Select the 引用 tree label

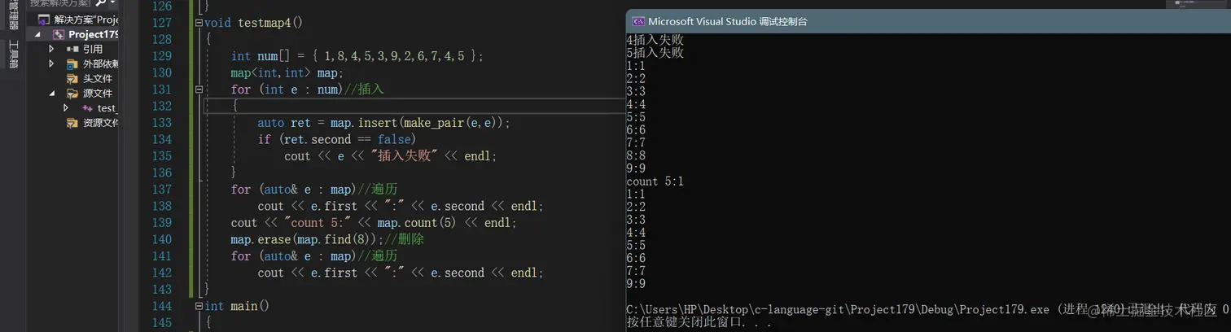pos(93,49)
